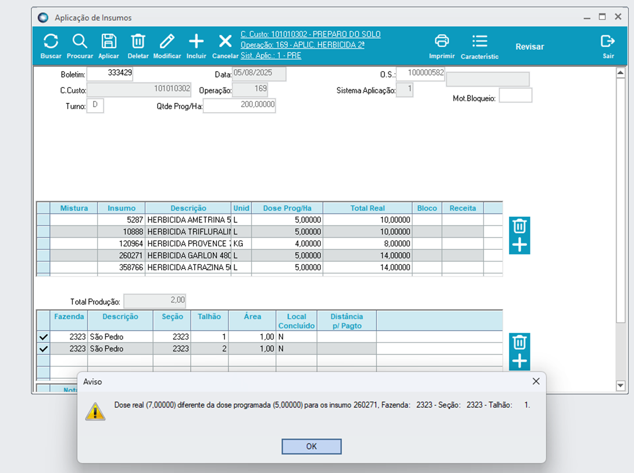Select the HERBICIDA PROVENCE row description
Screen dimensions: 634x473
(188, 243)
